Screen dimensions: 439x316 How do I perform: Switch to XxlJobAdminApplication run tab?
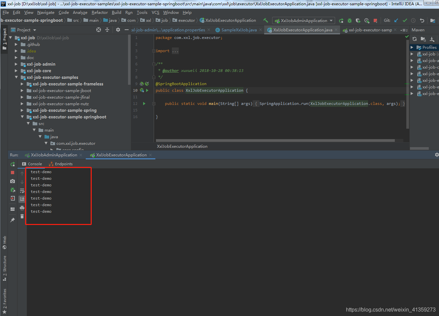[54, 155]
